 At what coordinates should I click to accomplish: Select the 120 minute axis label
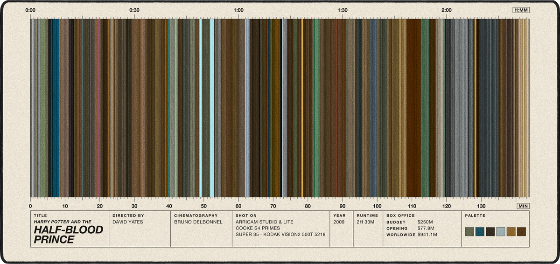point(447,206)
